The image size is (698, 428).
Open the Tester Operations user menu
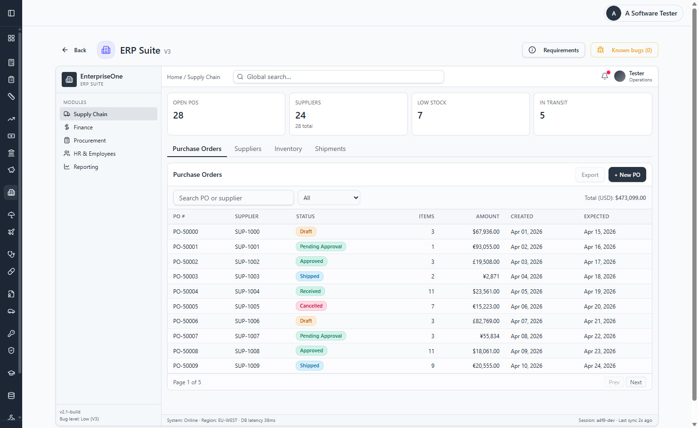click(633, 76)
